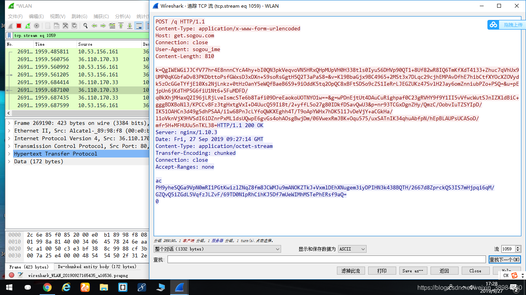The image size is (526, 295).
Task: Restart the current capture from toolbar
Action: (28, 26)
